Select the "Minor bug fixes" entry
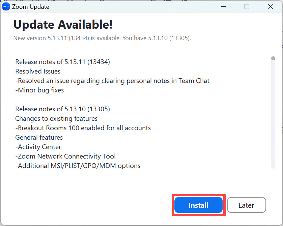This screenshot has width=283, height=226. pyautogui.click(x=39, y=90)
